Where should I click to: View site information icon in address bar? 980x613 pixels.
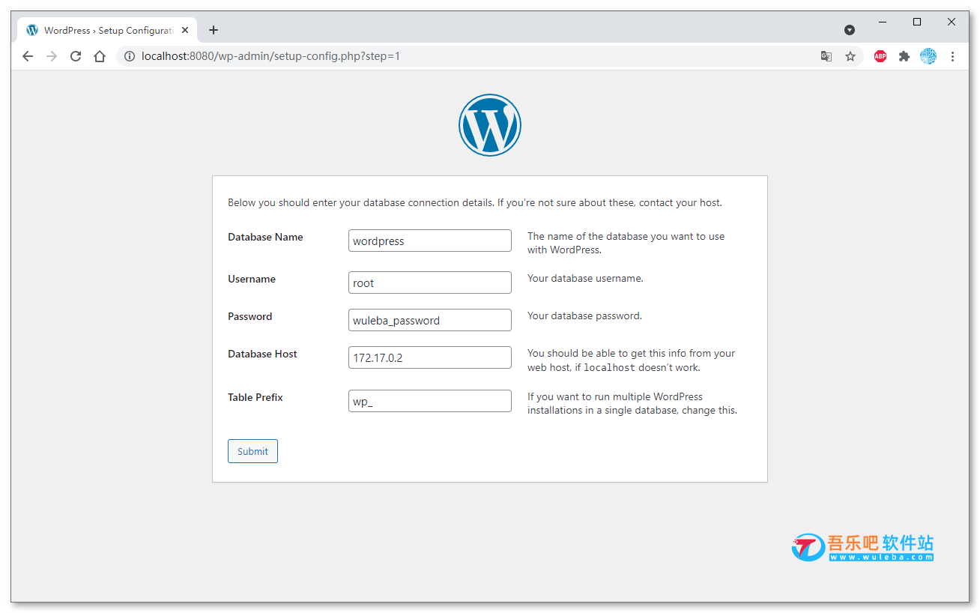coord(130,56)
